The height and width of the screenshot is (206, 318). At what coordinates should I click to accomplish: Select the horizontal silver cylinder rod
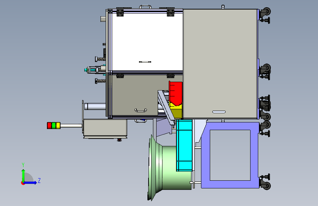(x=95, y=106)
